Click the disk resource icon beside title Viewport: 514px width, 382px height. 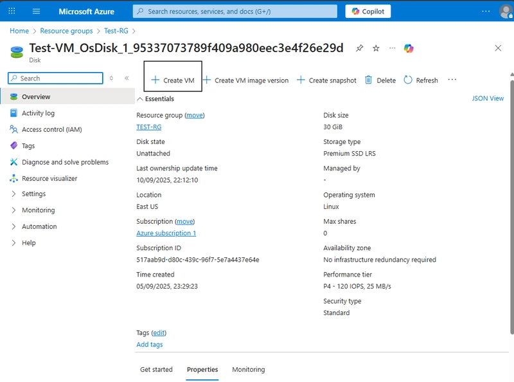[17, 52]
